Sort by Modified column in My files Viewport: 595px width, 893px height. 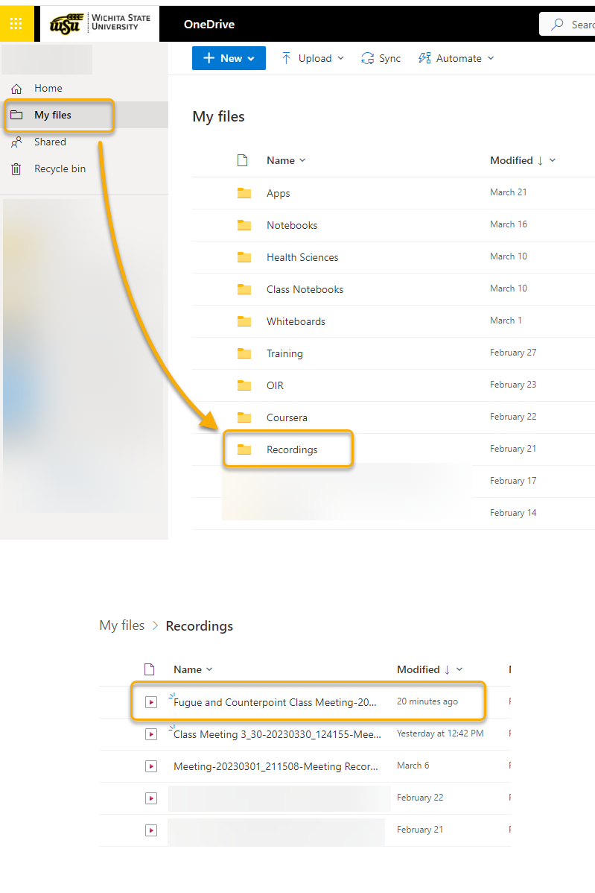[523, 160]
